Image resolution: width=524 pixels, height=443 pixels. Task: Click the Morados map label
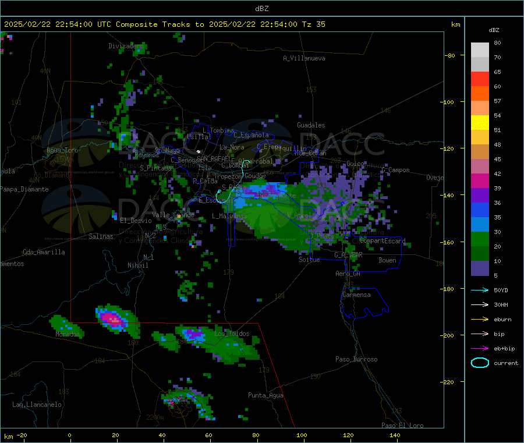(x=68, y=334)
